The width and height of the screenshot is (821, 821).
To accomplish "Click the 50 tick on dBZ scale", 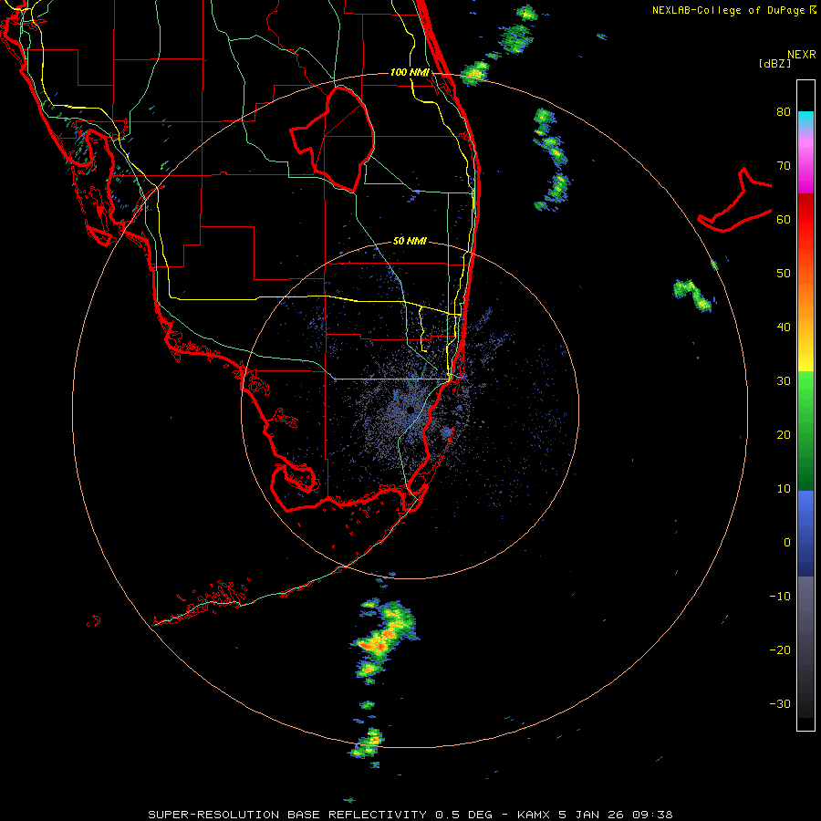I will pyautogui.click(x=784, y=274).
